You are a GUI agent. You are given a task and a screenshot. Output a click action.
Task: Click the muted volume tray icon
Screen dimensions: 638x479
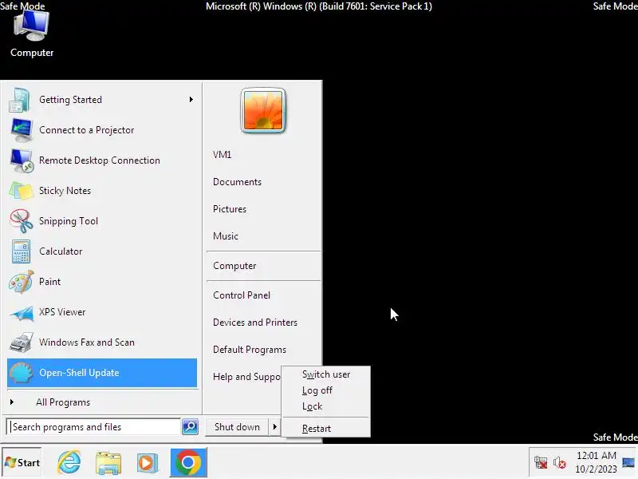560,463
